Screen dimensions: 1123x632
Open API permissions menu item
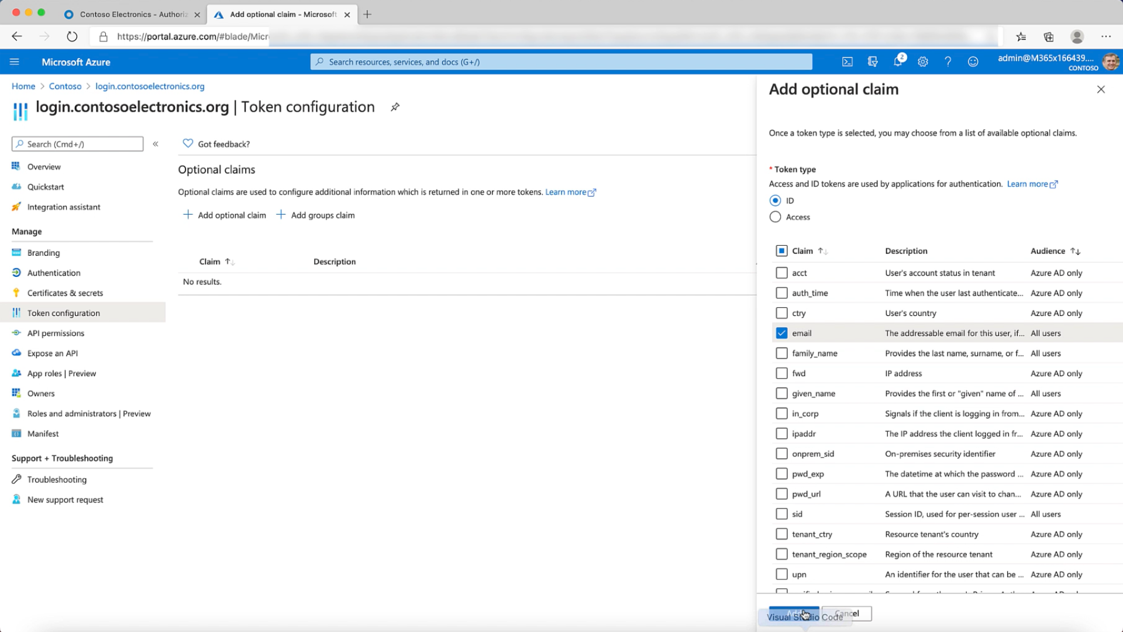pos(56,333)
